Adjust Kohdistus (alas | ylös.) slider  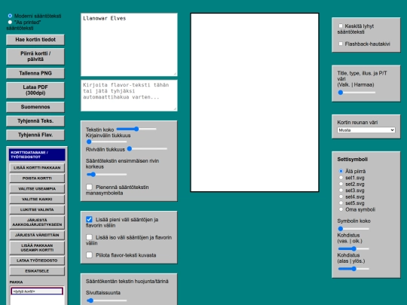tap(353, 269)
